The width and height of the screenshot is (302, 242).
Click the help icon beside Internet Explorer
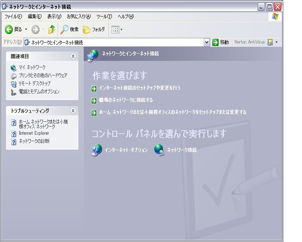coord(14,134)
